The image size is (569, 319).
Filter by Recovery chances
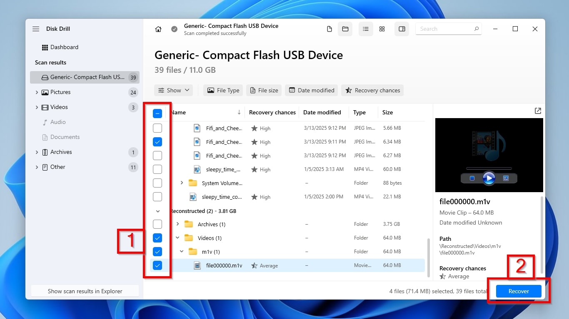pos(372,90)
